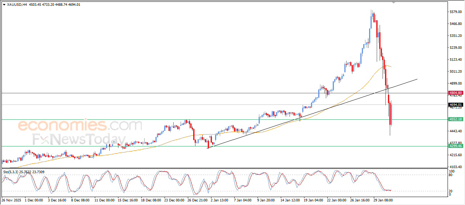Click the 5011.20 price axis label

(x=454, y=72)
